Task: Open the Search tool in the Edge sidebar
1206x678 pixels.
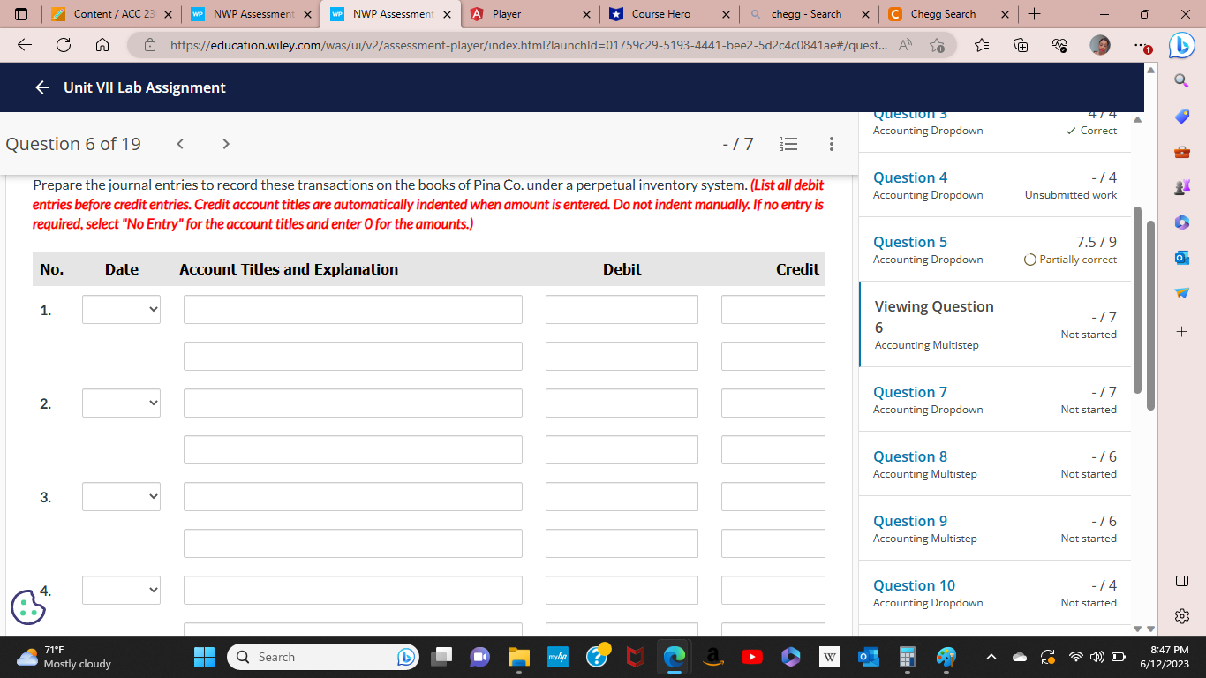Action: pos(1181,79)
